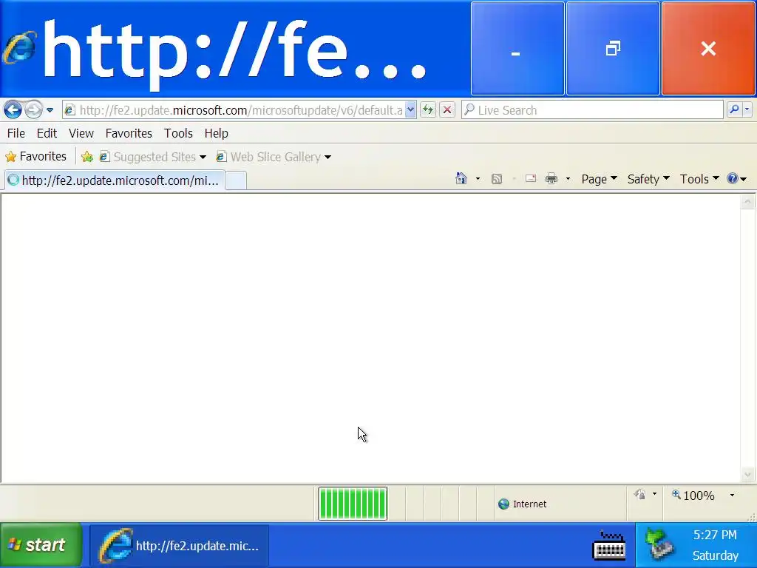Click the Back navigation arrow
Screen dimensions: 757x568
click(x=13, y=110)
